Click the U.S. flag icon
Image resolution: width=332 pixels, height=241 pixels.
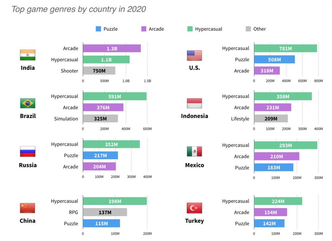pos(194,55)
